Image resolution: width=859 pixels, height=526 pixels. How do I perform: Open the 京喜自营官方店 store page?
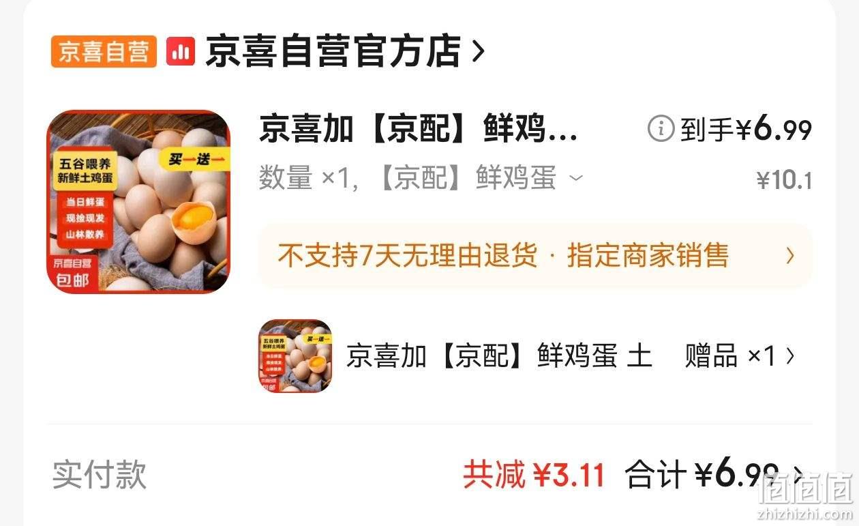pyautogui.click(x=333, y=52)
